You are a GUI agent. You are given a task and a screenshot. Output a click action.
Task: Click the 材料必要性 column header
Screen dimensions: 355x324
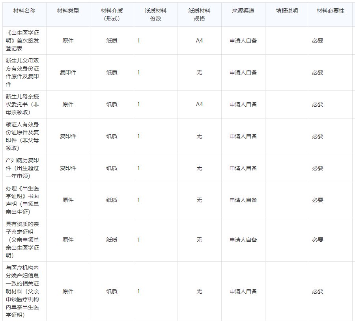[330, 11]
